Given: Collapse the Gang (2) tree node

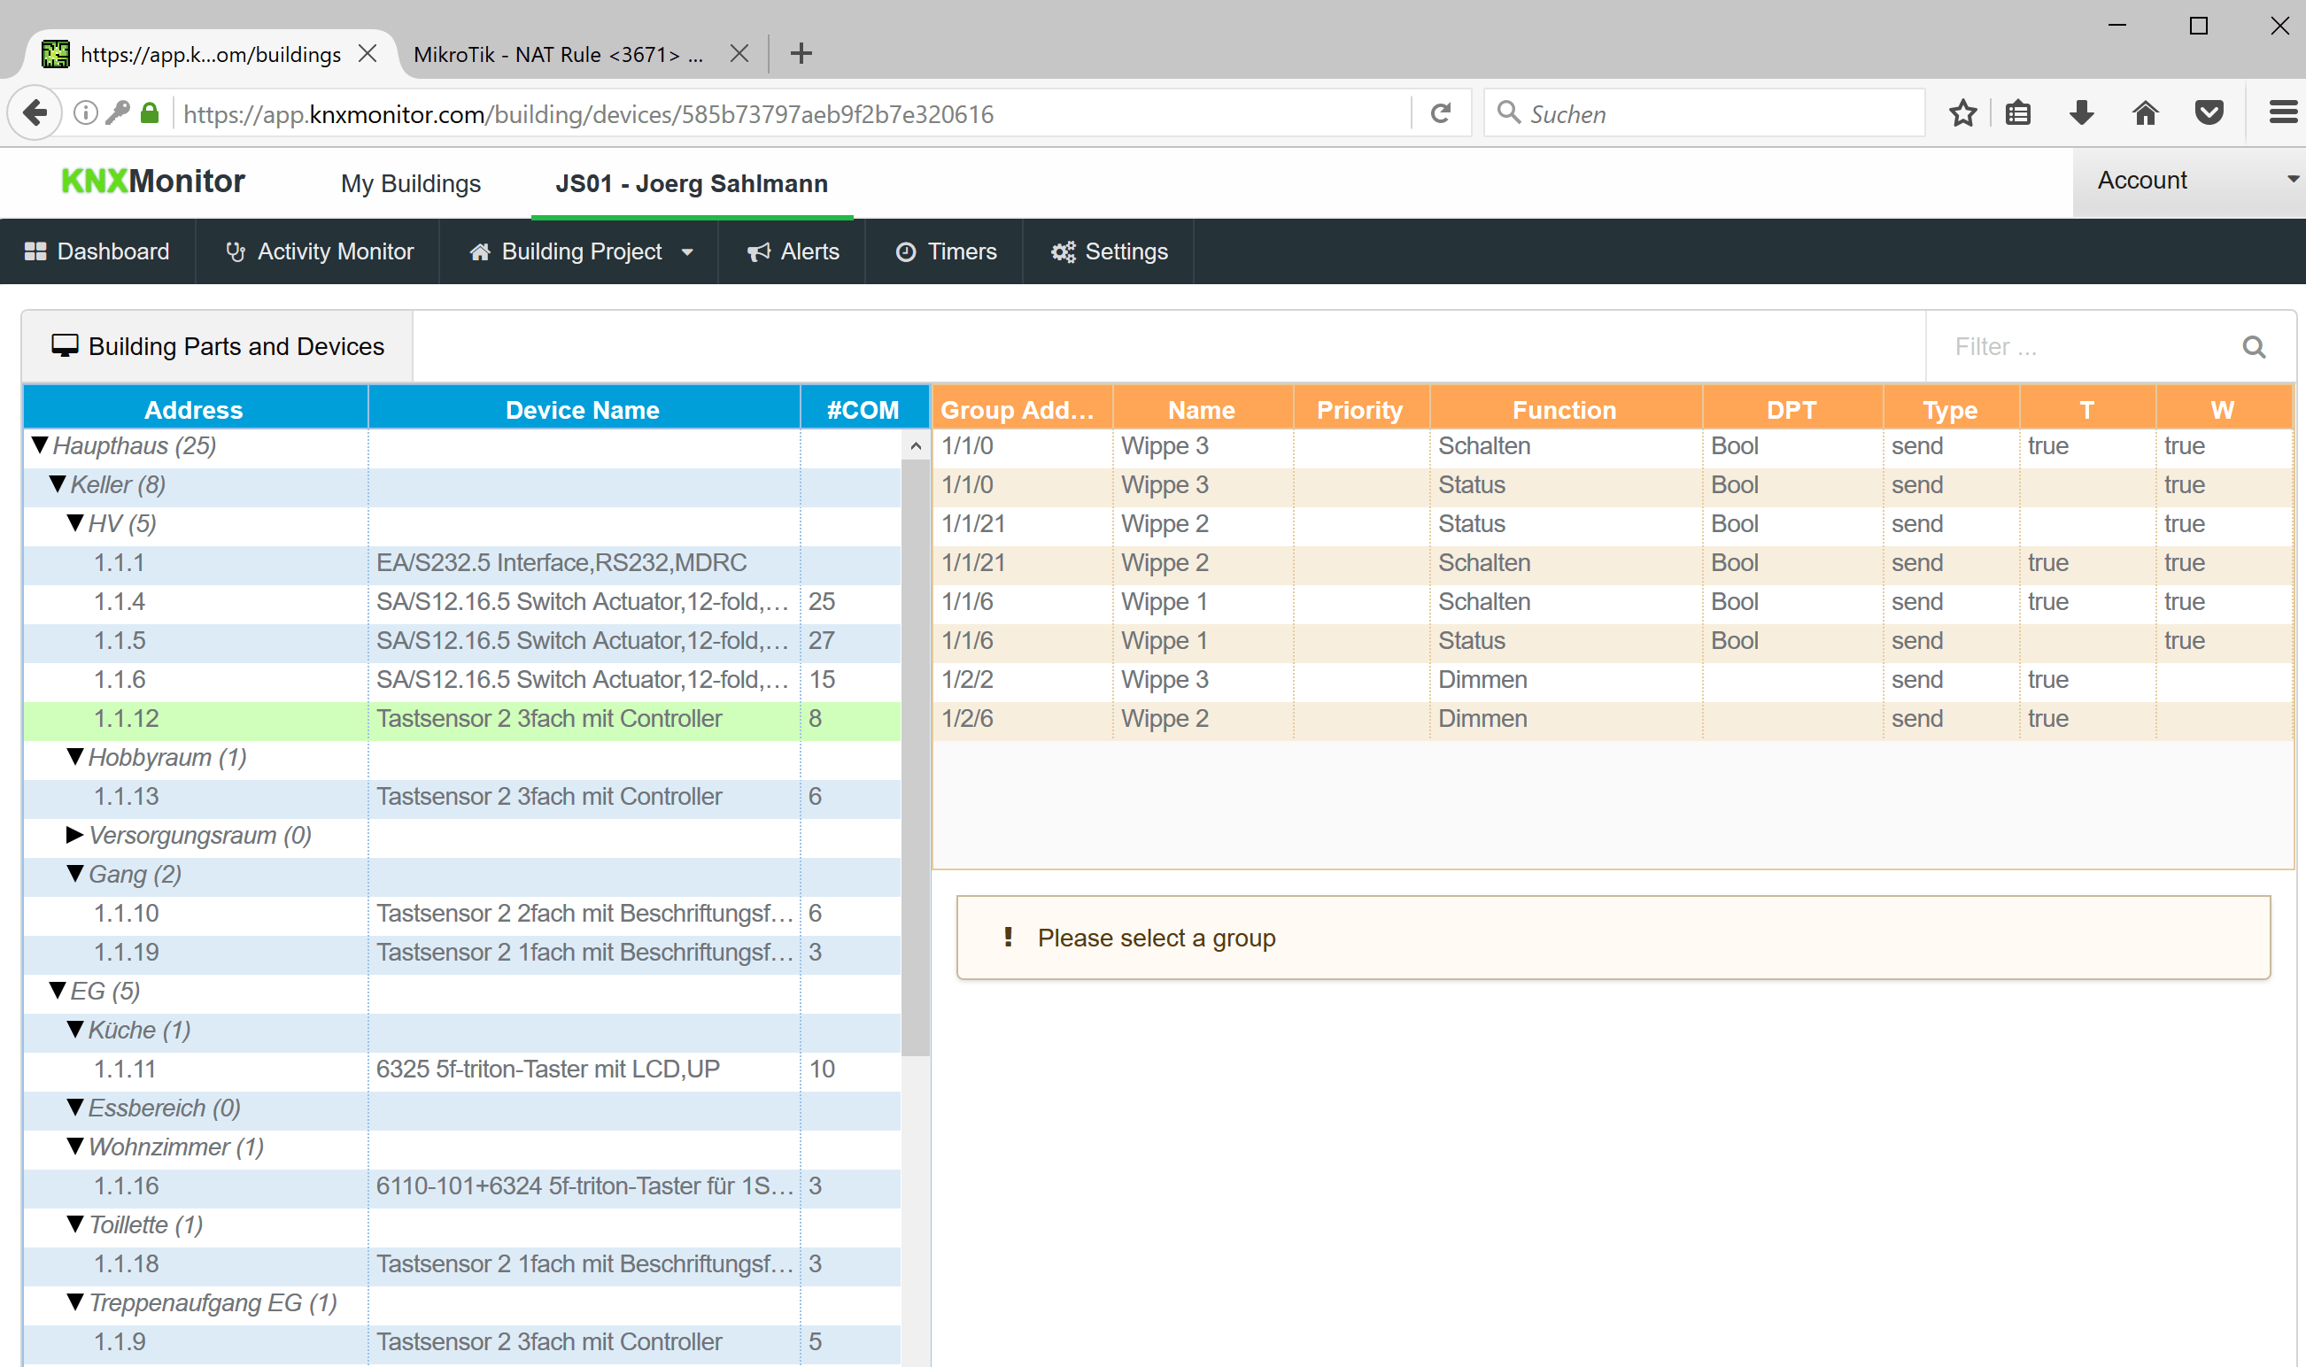Looking at the screenshot, I should pyautogui.click(x=75, y=873).
